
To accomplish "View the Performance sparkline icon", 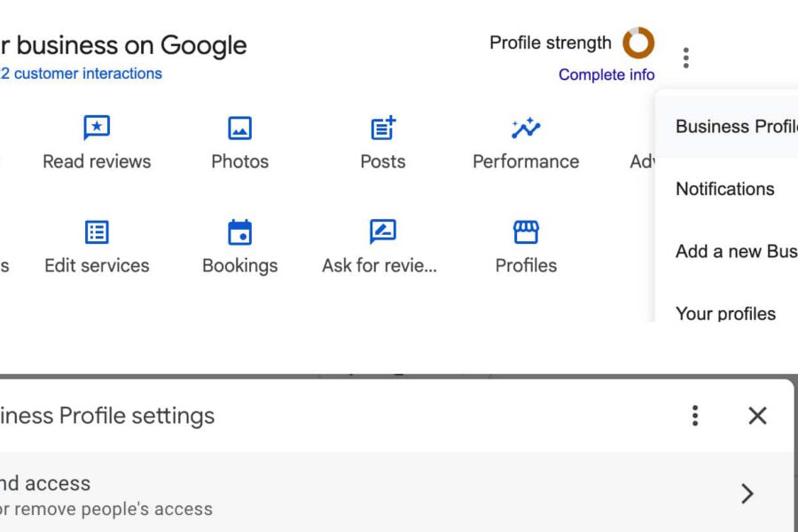I will [x=526, y=128].
